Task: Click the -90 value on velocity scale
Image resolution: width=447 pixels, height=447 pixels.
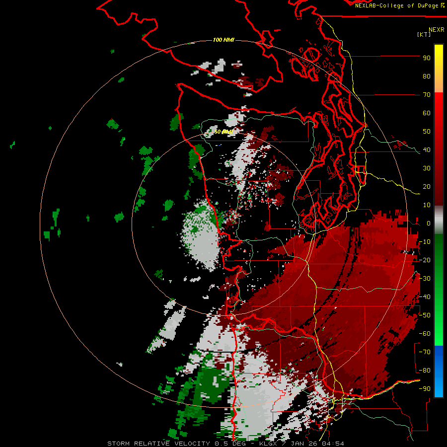Action: point(425,389)
